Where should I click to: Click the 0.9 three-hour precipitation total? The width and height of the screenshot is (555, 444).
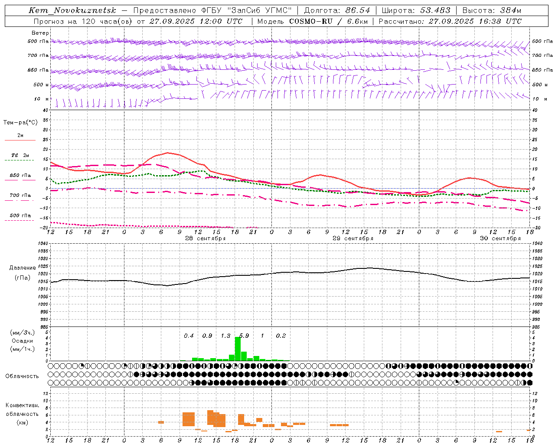(207, 336)
